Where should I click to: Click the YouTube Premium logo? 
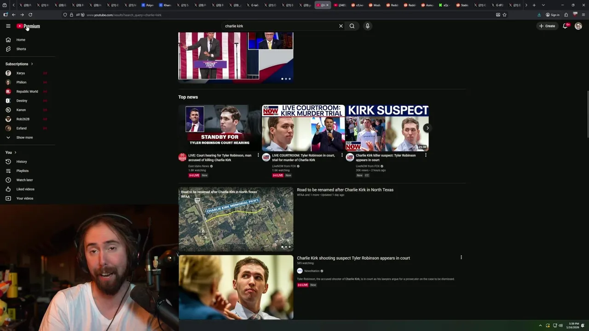click(x=28, y=26)
